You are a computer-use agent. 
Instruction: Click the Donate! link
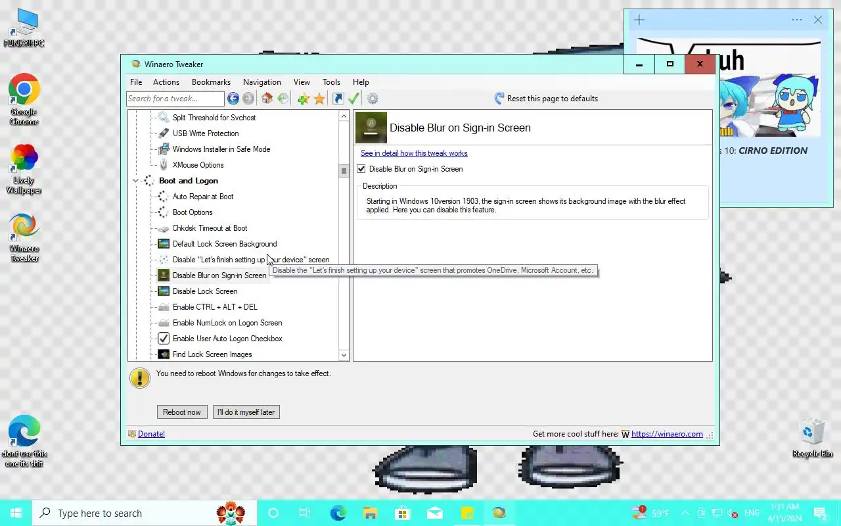[151, 434]
